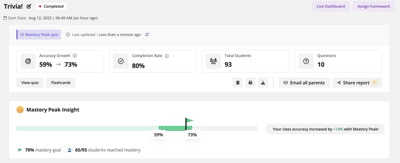Show Accuracy Growth info tooltip icon
Viewport: 400px width, 163px height.
tap(75, 56)
